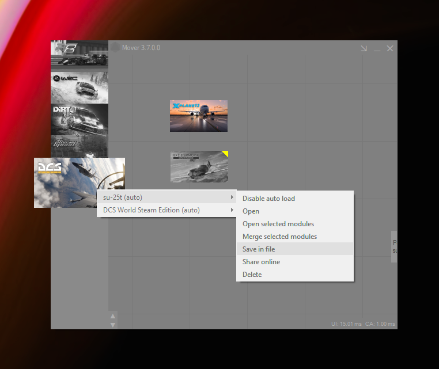The image size is (439, 369).
Task: Expand DCS World Steam Edition (auto) submenu
Action: [x=166, y=210]
